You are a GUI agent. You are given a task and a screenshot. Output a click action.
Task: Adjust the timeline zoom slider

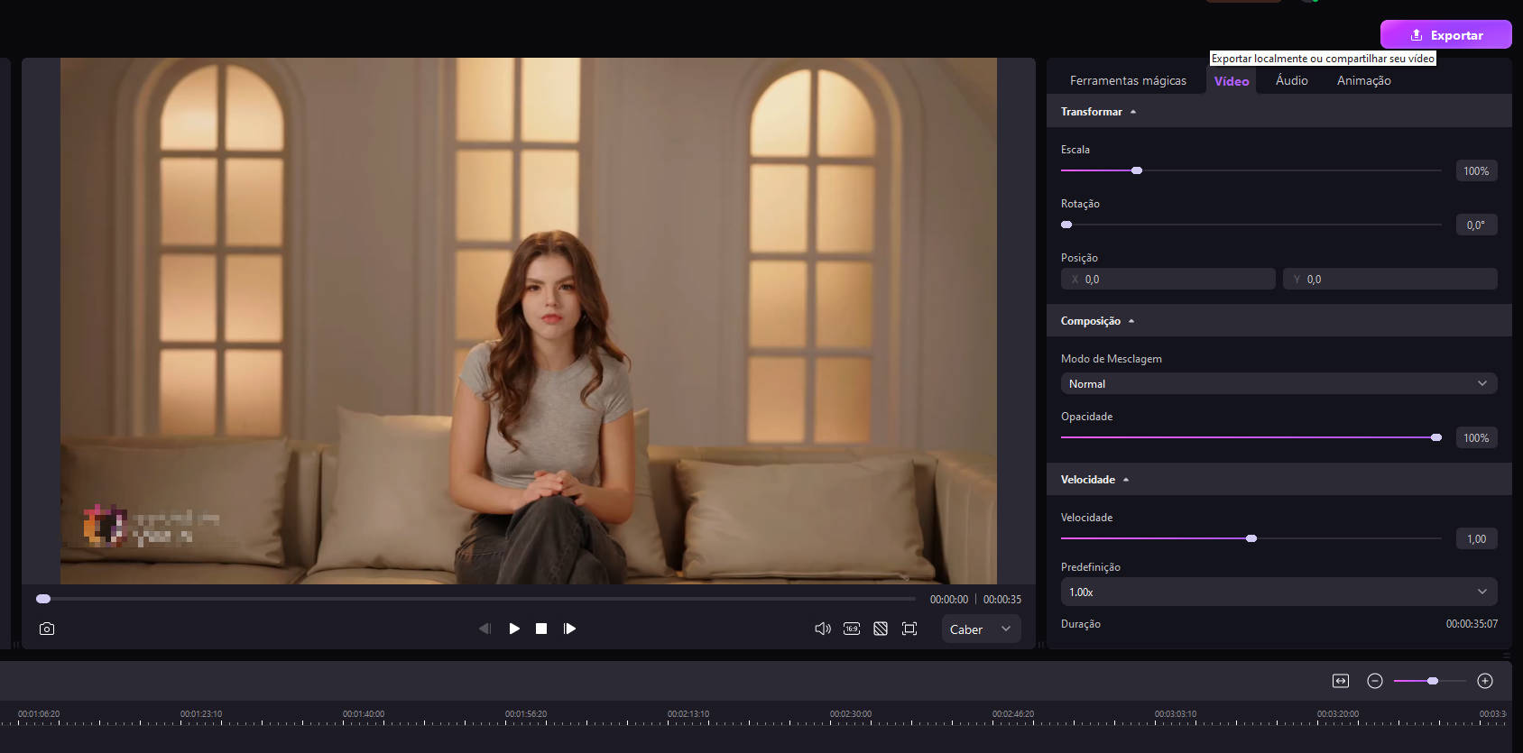[1433, 681]
